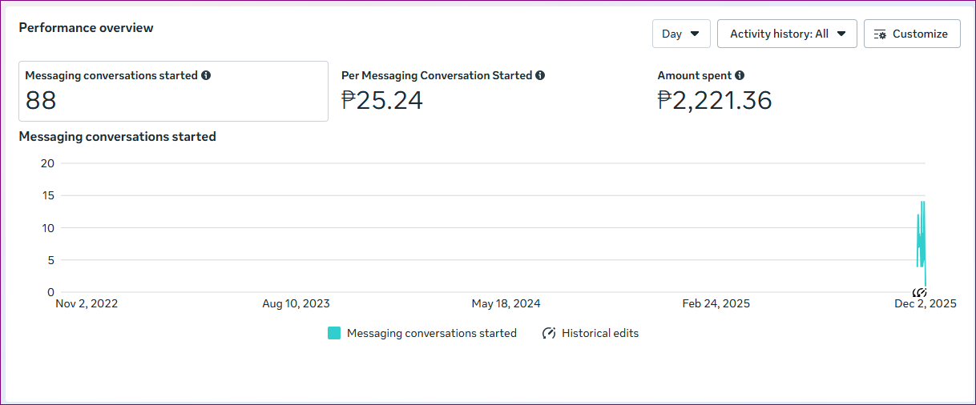976x405 pixels.
Task: Click the ₱2,221.36 amount value
Action: 714,100
